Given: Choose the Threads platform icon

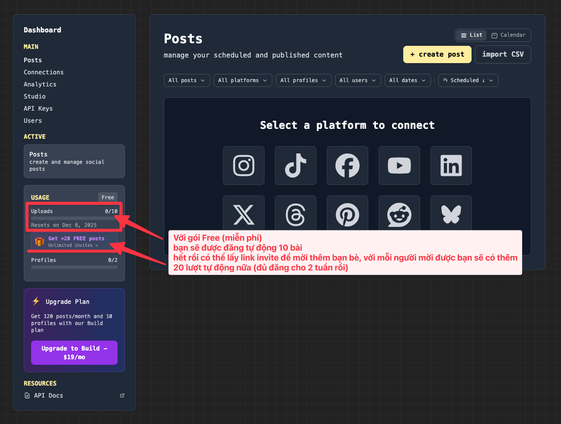Looking at the screenshot, I should tap(295, 214).
